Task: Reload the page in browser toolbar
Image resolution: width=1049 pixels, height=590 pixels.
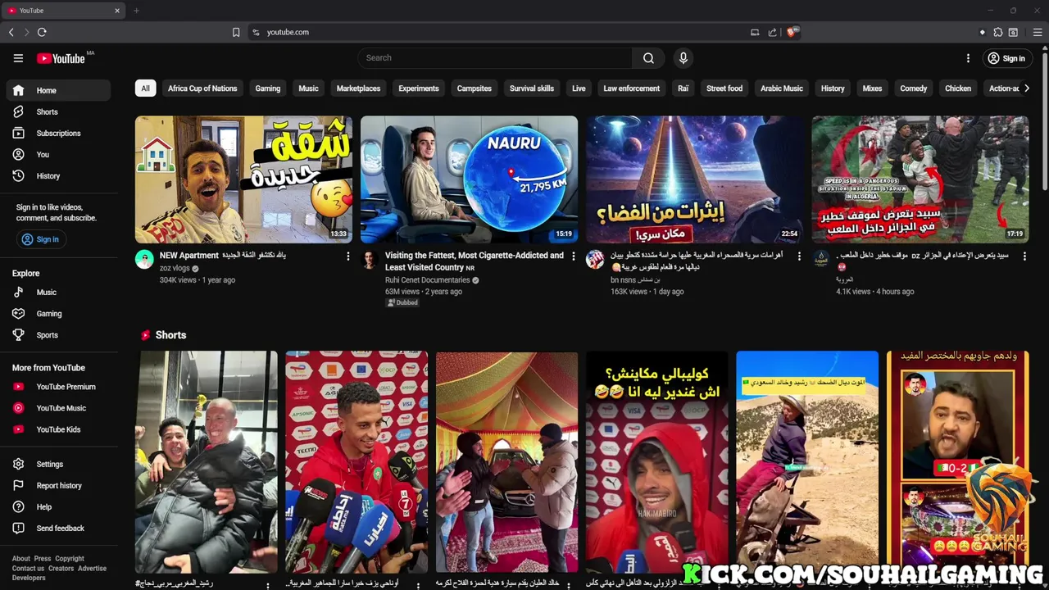Action: (42, 32)
